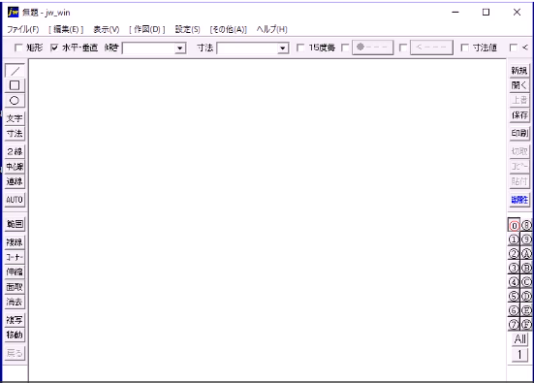
Task: Select layer 8 in layer bar
Action: click(x=526, y=225)
